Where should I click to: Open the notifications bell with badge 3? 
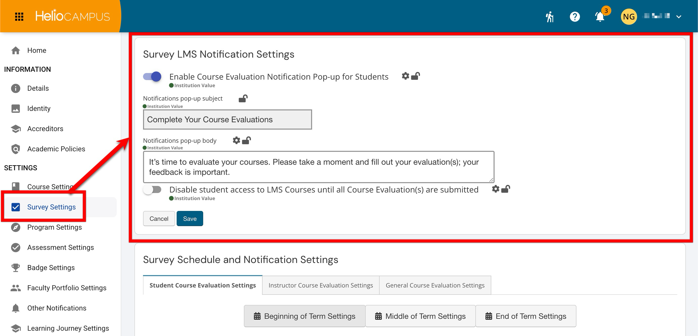coord(600,16)
